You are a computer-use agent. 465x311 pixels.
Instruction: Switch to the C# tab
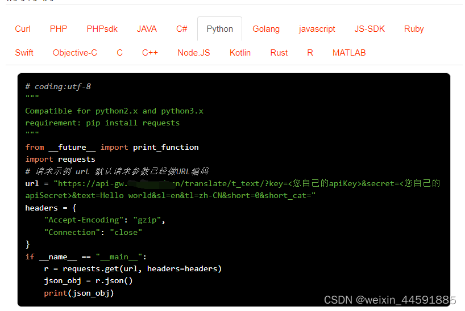[182, 29]
